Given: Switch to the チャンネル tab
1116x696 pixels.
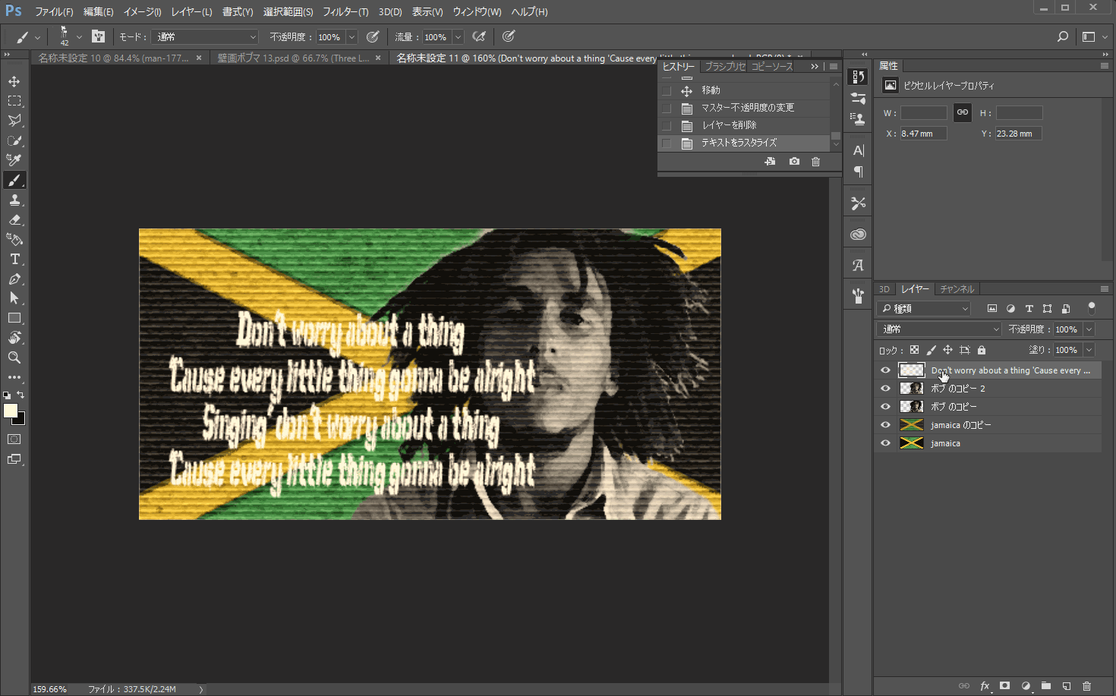Looking at the screenshot, I should tap(957, 289).
